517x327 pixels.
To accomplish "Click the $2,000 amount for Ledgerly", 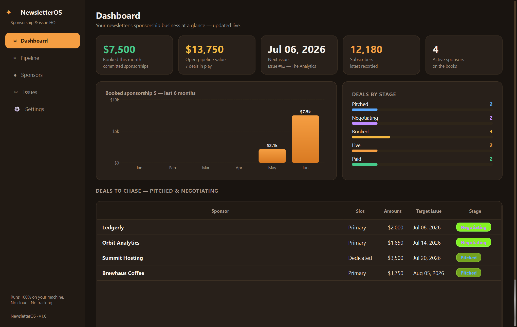I will click(x=395, y=228).
